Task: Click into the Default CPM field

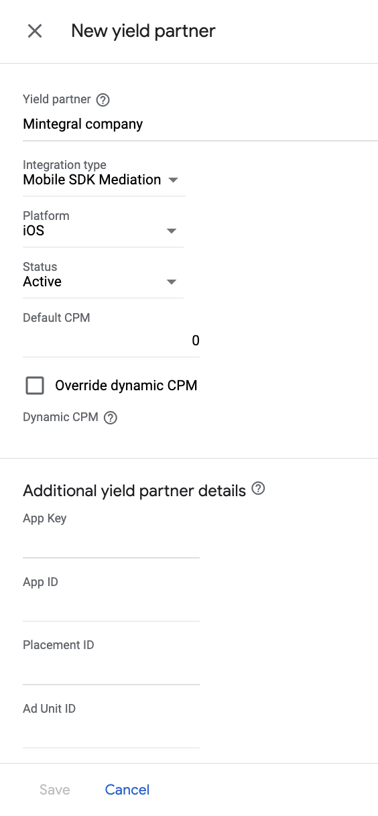Action: pos(111,341)
